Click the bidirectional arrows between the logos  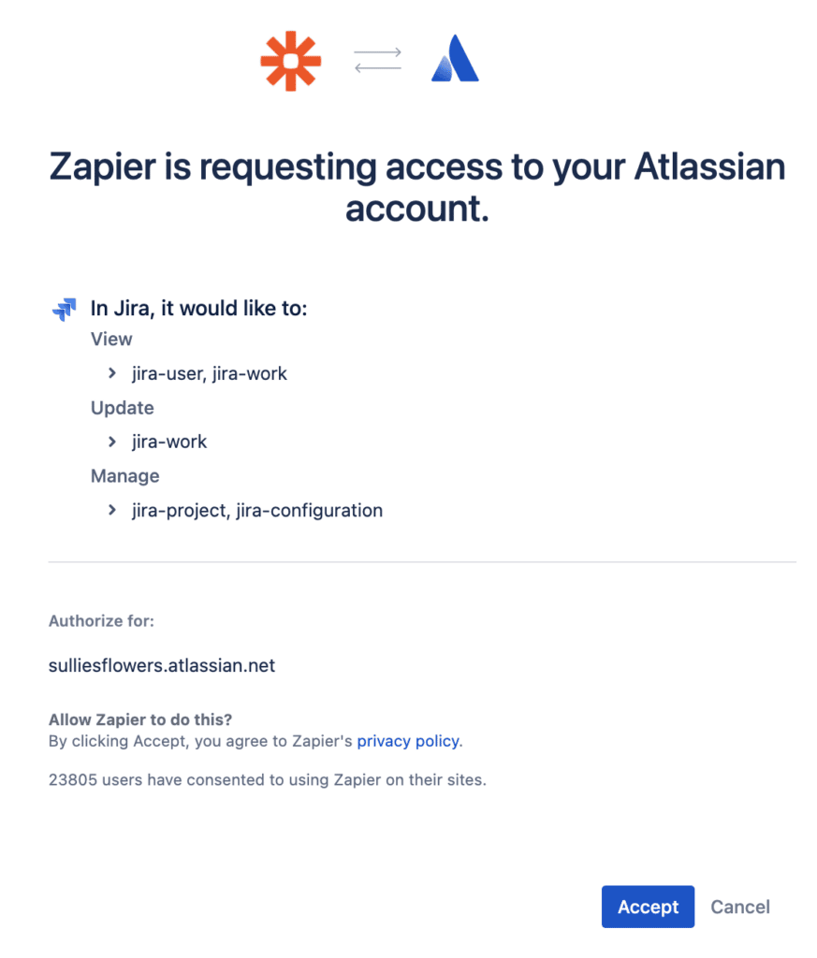(x=377, y=62)
